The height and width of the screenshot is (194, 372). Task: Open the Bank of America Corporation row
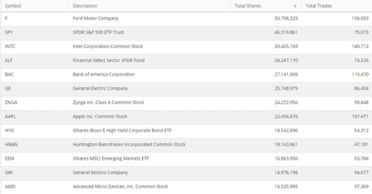(186, 74)
